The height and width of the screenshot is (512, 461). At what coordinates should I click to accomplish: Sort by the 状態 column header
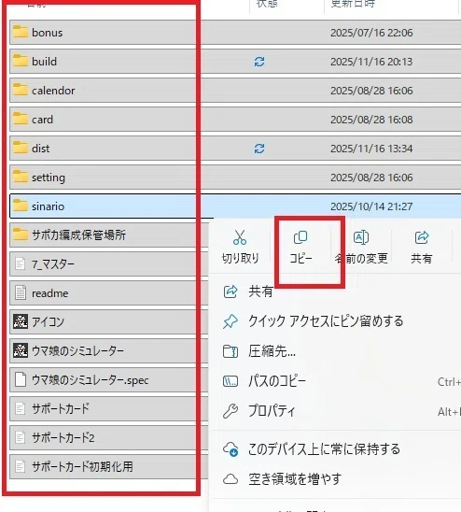point(267,4)
